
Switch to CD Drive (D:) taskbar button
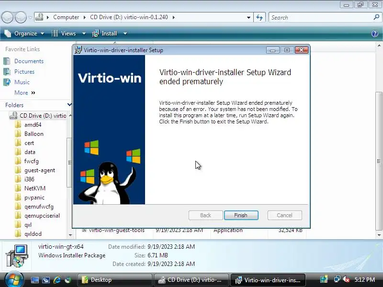[191, 280]
